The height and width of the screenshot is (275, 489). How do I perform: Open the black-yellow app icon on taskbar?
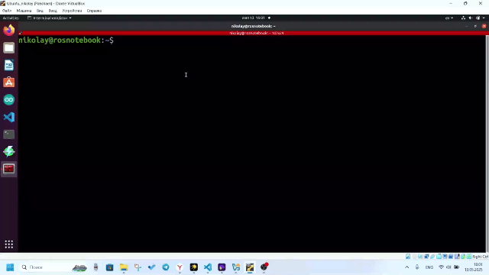[x=193, y=267]
